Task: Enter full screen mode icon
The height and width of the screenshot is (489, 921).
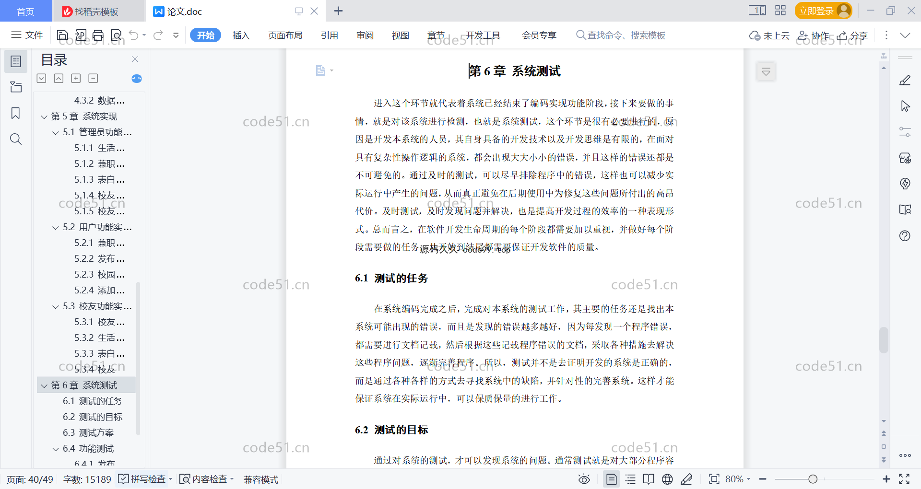Action: (904, 479)
